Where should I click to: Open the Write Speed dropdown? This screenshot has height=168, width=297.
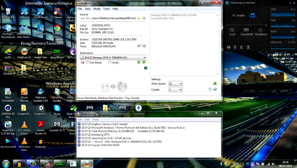point(180,84)
